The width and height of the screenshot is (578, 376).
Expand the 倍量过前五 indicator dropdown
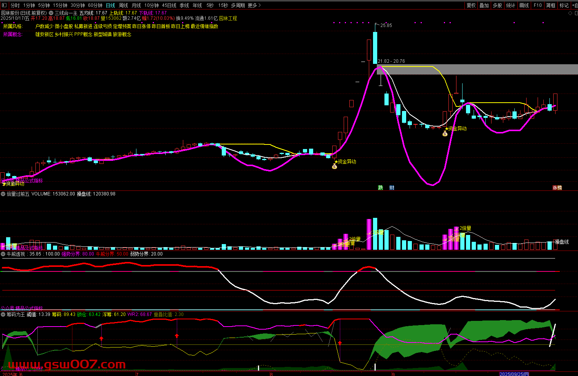[x=3, y=194]
